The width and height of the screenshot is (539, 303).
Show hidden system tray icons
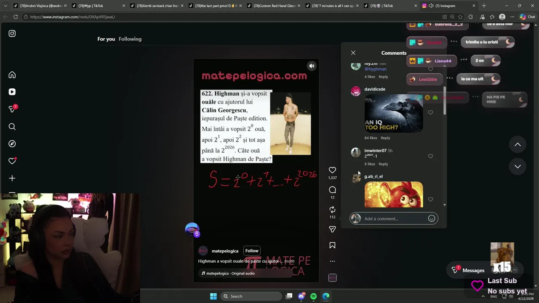pos(484,296)
